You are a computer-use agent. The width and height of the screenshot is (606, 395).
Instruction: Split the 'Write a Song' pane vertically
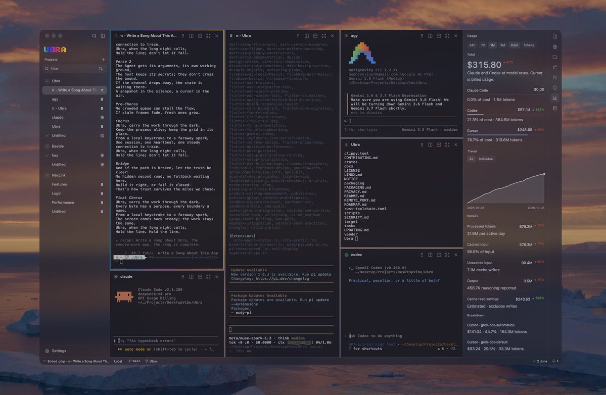[192, 35]
